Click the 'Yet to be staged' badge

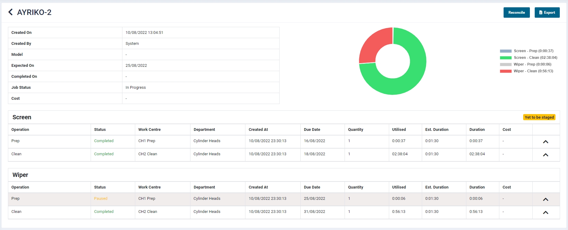[539, 117]
